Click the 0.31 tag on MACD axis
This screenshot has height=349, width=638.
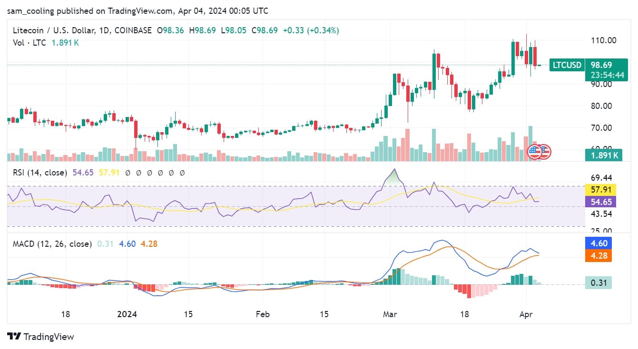click(x=599, y=282)
